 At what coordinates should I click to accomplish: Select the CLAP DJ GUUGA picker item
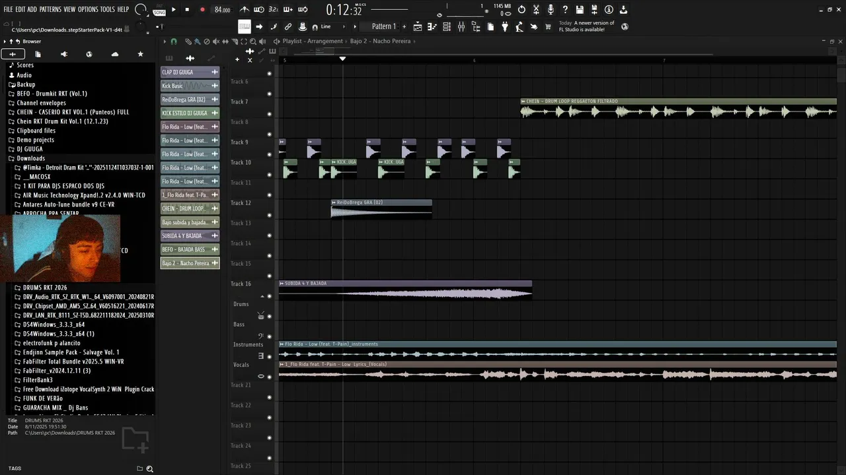coord(190,72)
